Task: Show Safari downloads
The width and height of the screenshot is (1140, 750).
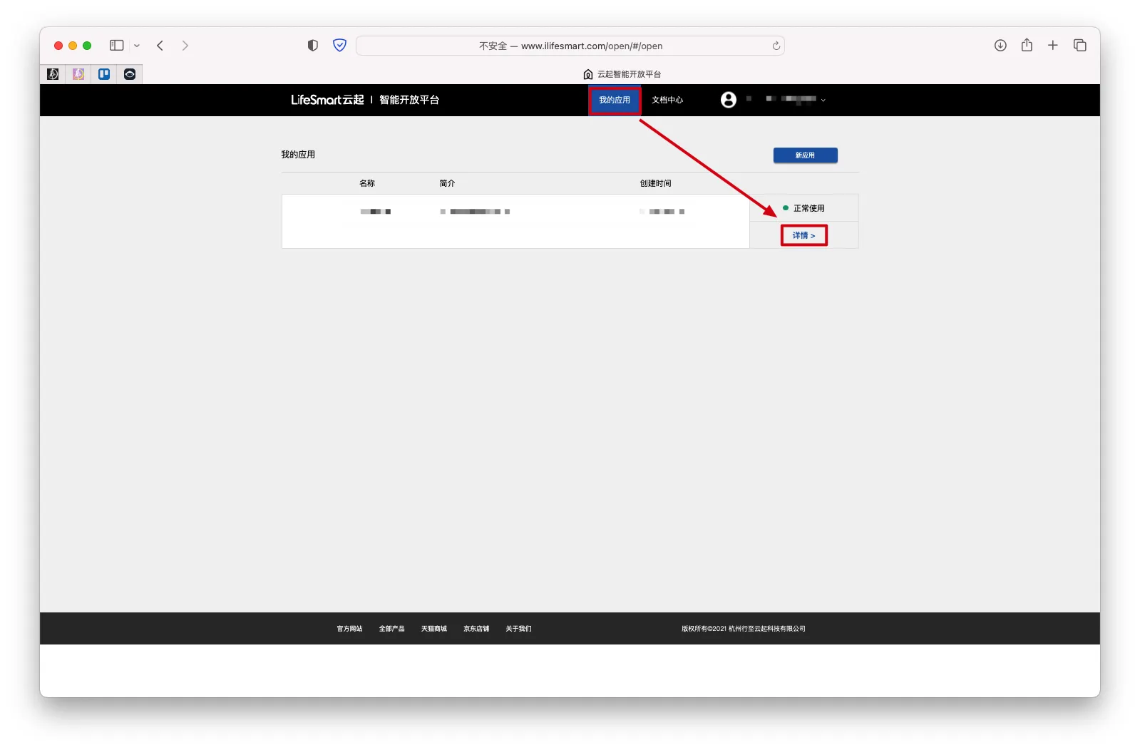Action: coord(1000,46)
